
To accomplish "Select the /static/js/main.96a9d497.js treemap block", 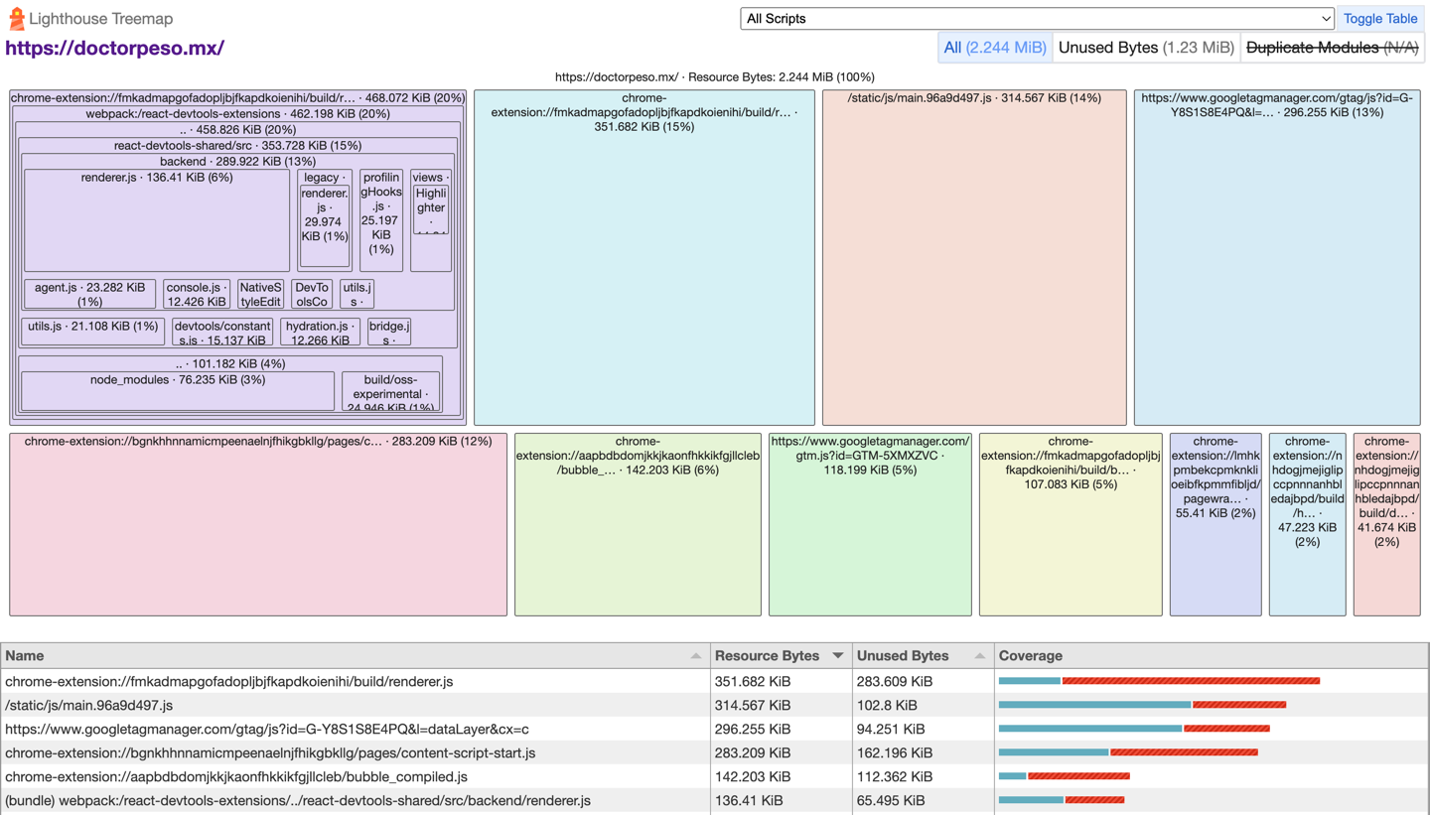I will (974, 258).
